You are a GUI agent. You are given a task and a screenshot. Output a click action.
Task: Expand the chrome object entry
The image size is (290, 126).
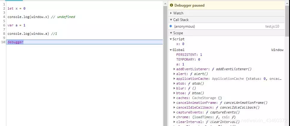174,117
